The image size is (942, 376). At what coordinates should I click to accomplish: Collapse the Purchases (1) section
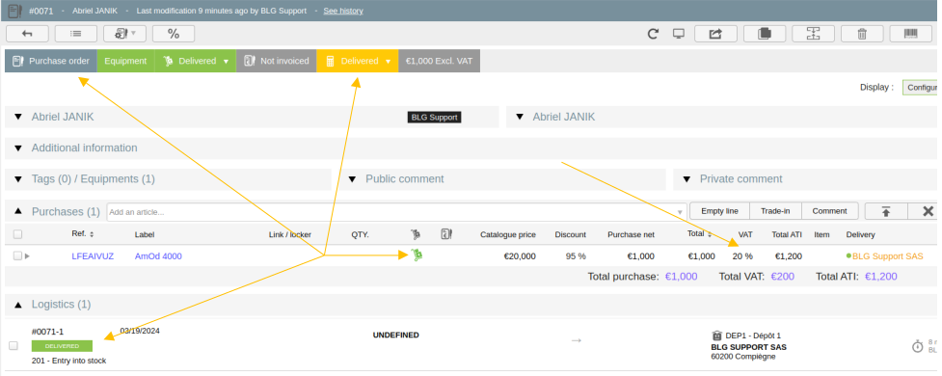pyautogui.click(x=18, y=211)
